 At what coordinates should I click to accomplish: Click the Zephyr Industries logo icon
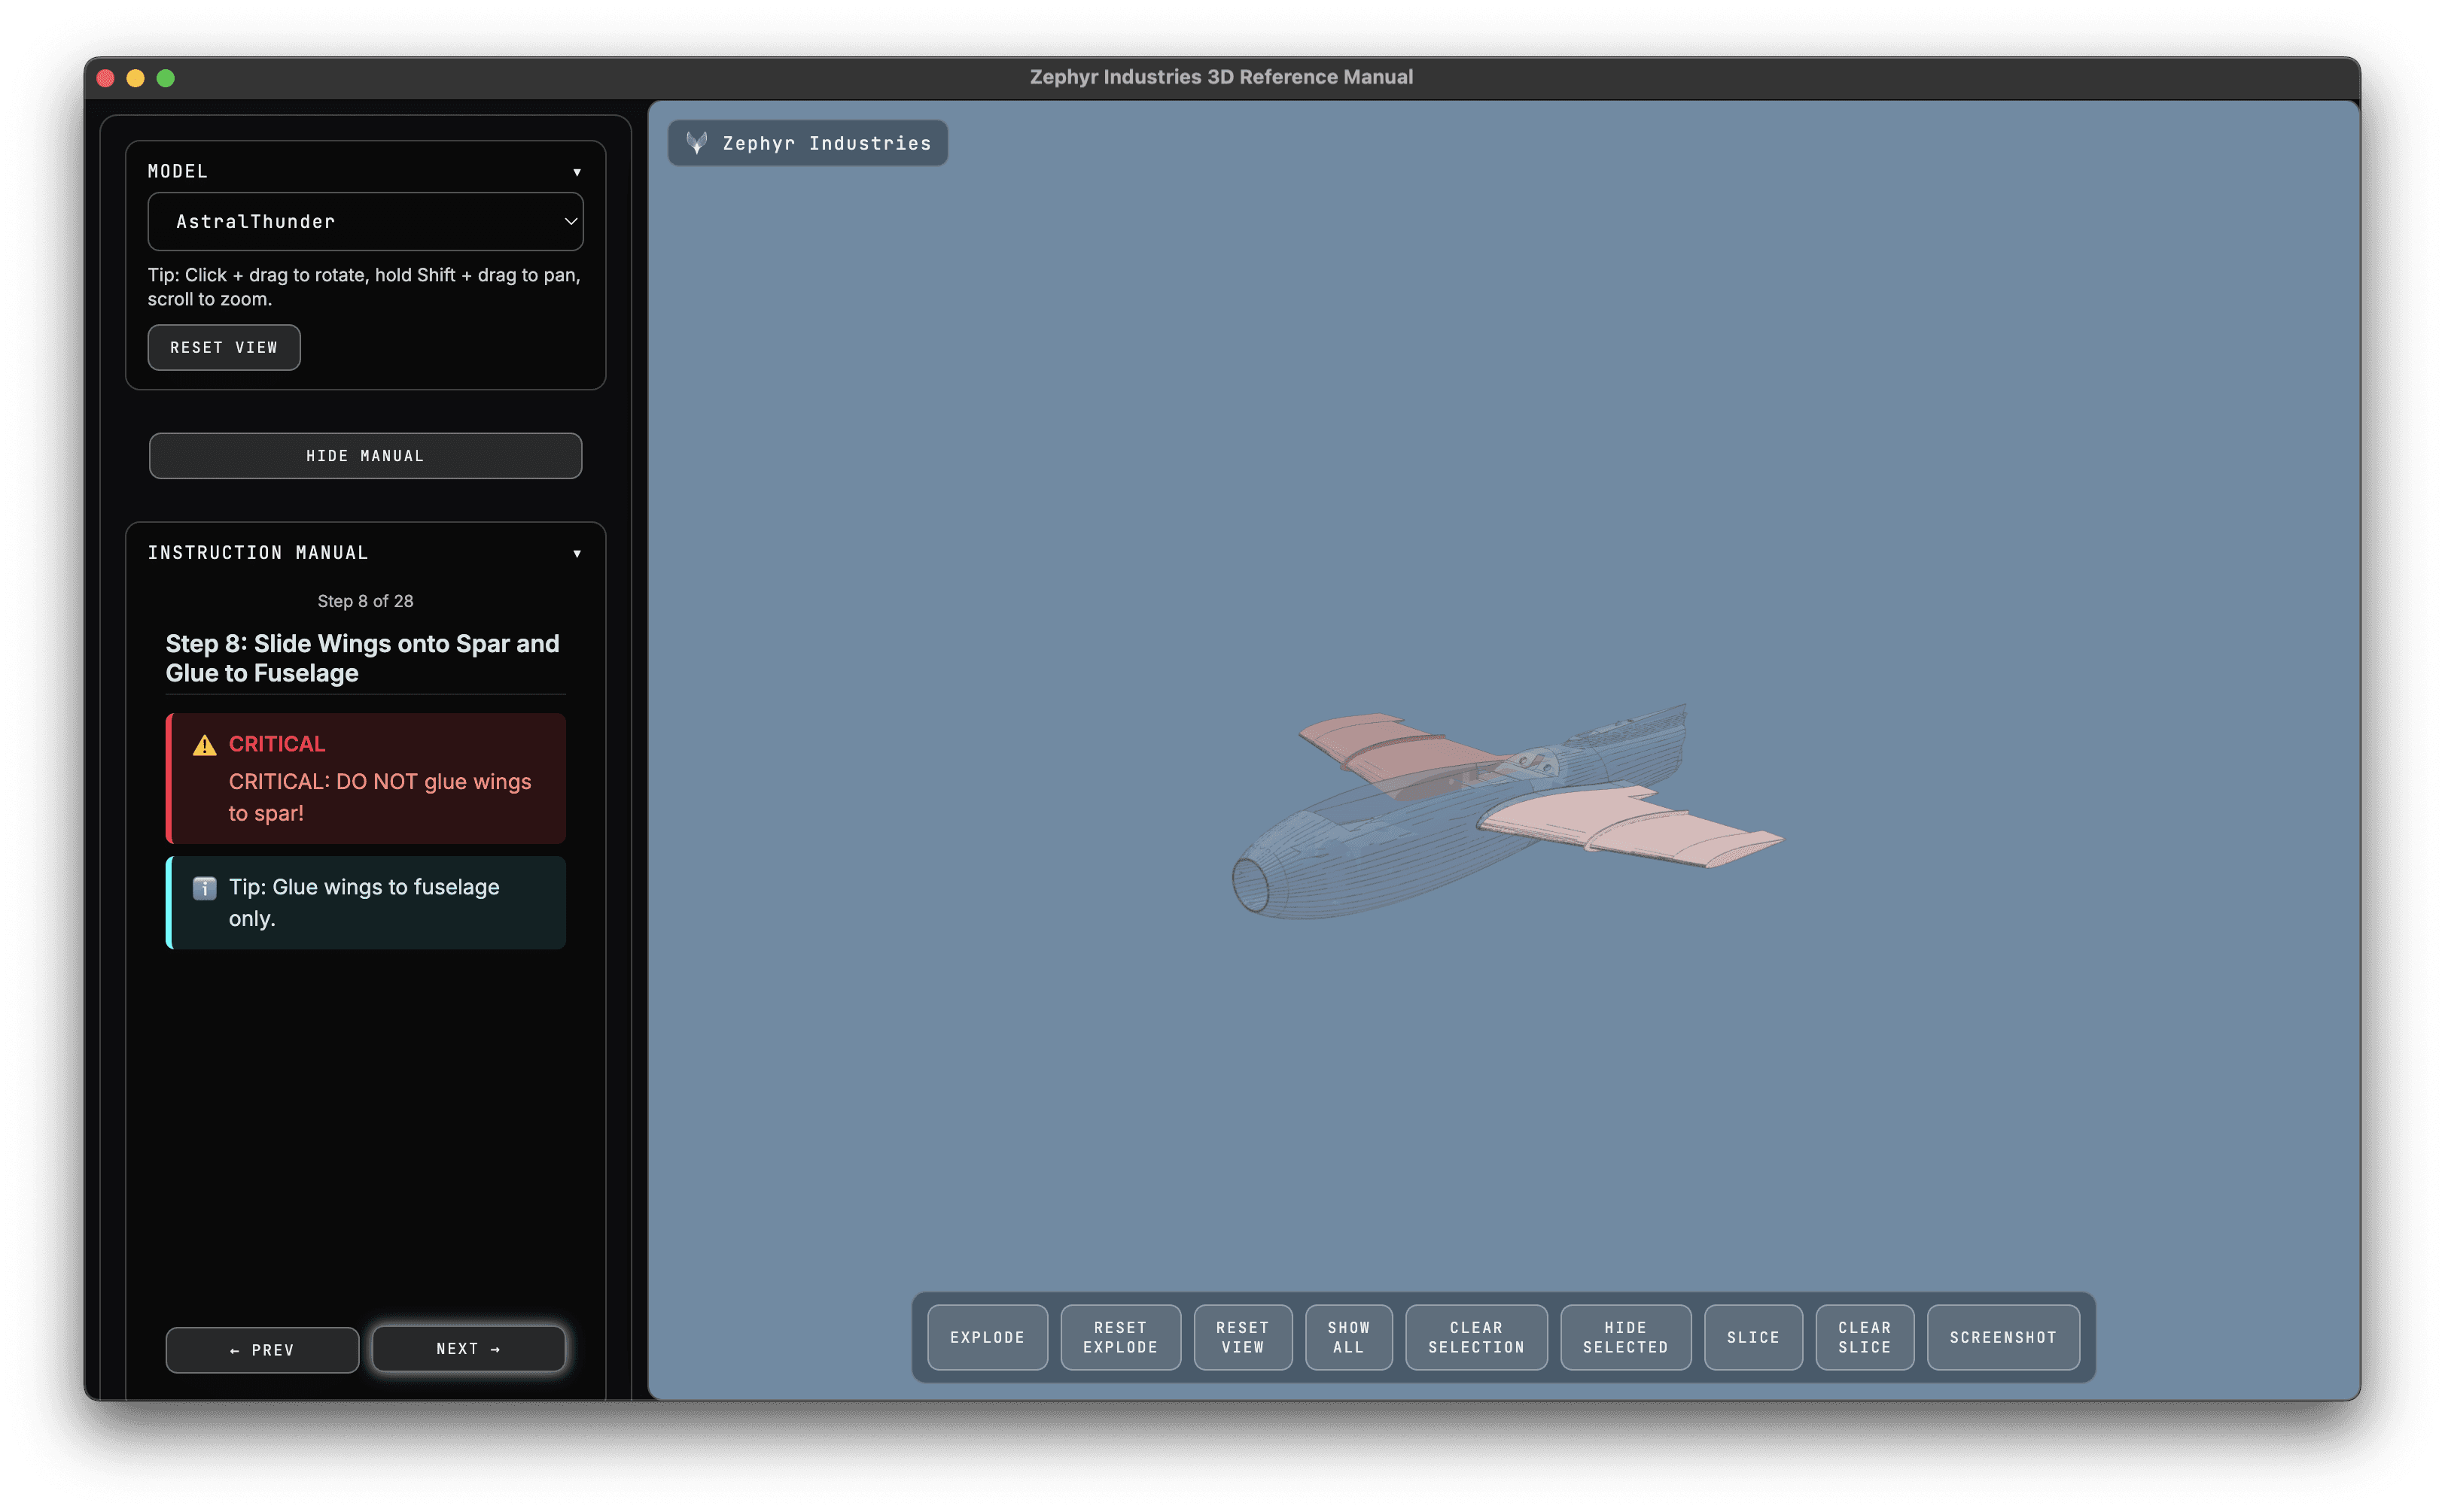(697, 143)
